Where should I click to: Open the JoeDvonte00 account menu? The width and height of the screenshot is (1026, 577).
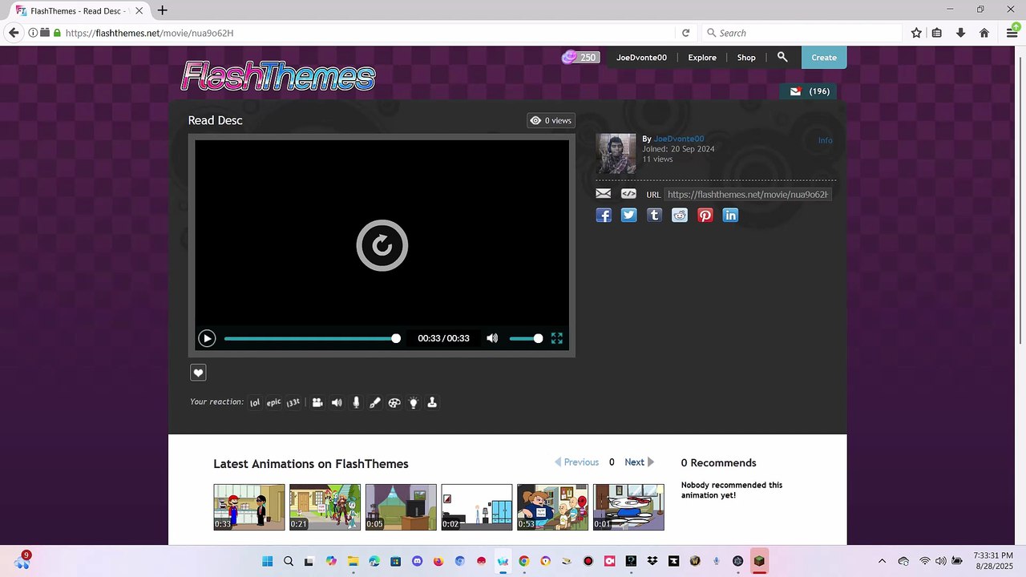pos(641,58)
